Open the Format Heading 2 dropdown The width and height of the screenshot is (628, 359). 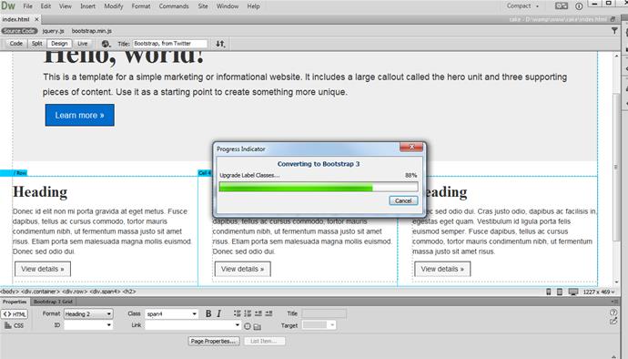pyautogui.click(x=88, y=314)
